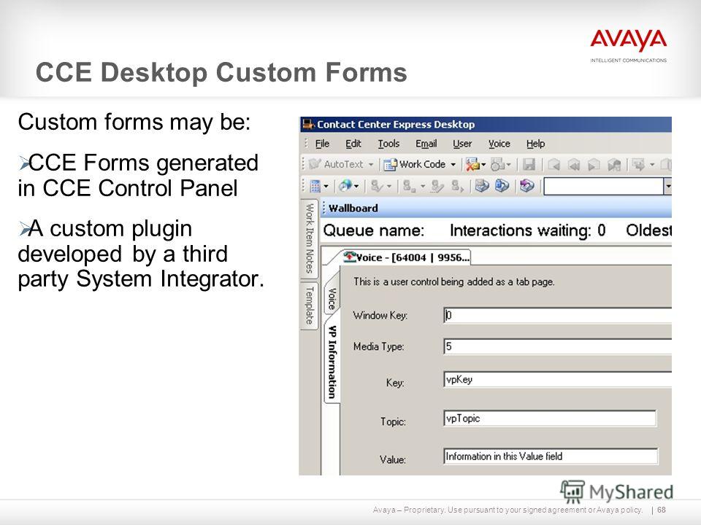Click the gray agent-checkmark icon without a dropdown
The height and width of the screenshot is (525, 701).
coord(437,186)
